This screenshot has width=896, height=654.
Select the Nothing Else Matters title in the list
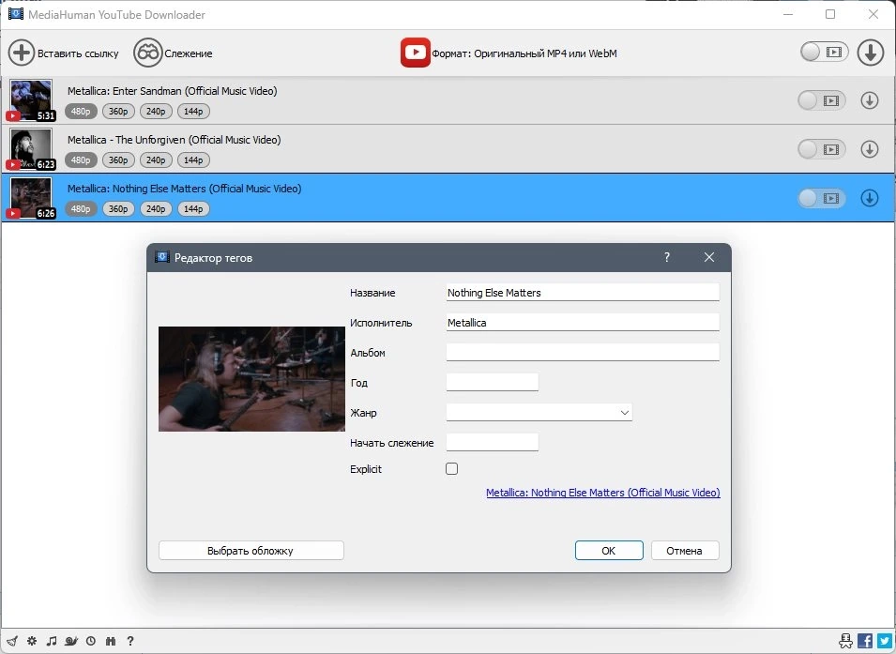coord(185,189)
